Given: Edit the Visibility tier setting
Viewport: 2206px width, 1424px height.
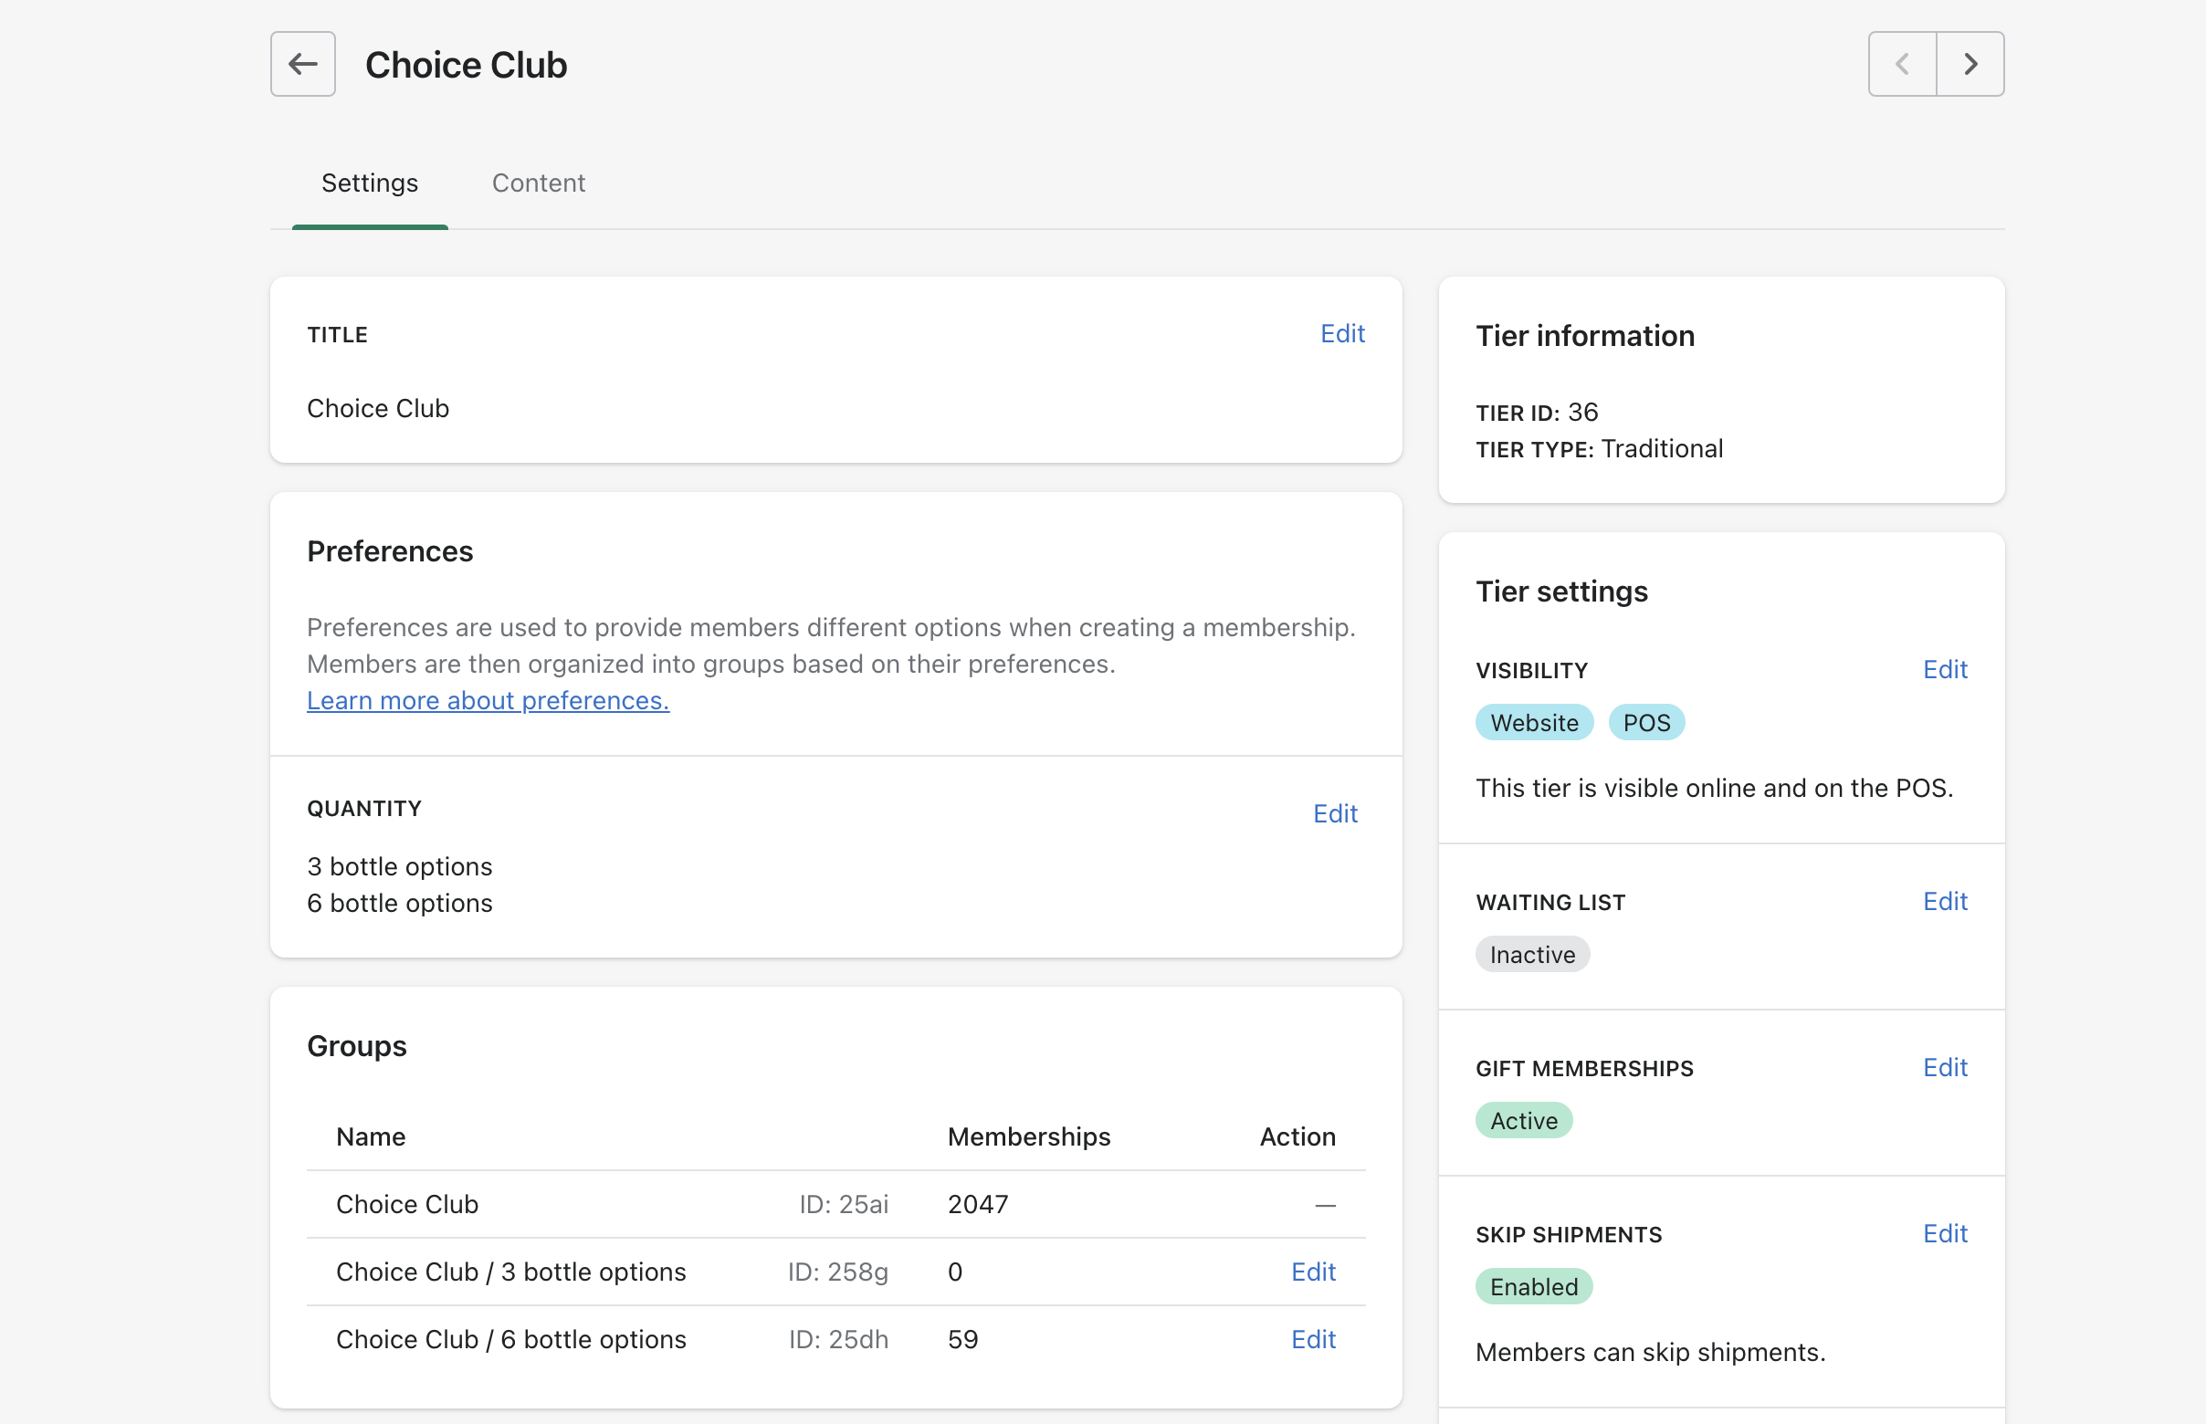Looking at the screenshot, I should (x=1944, y=669).
